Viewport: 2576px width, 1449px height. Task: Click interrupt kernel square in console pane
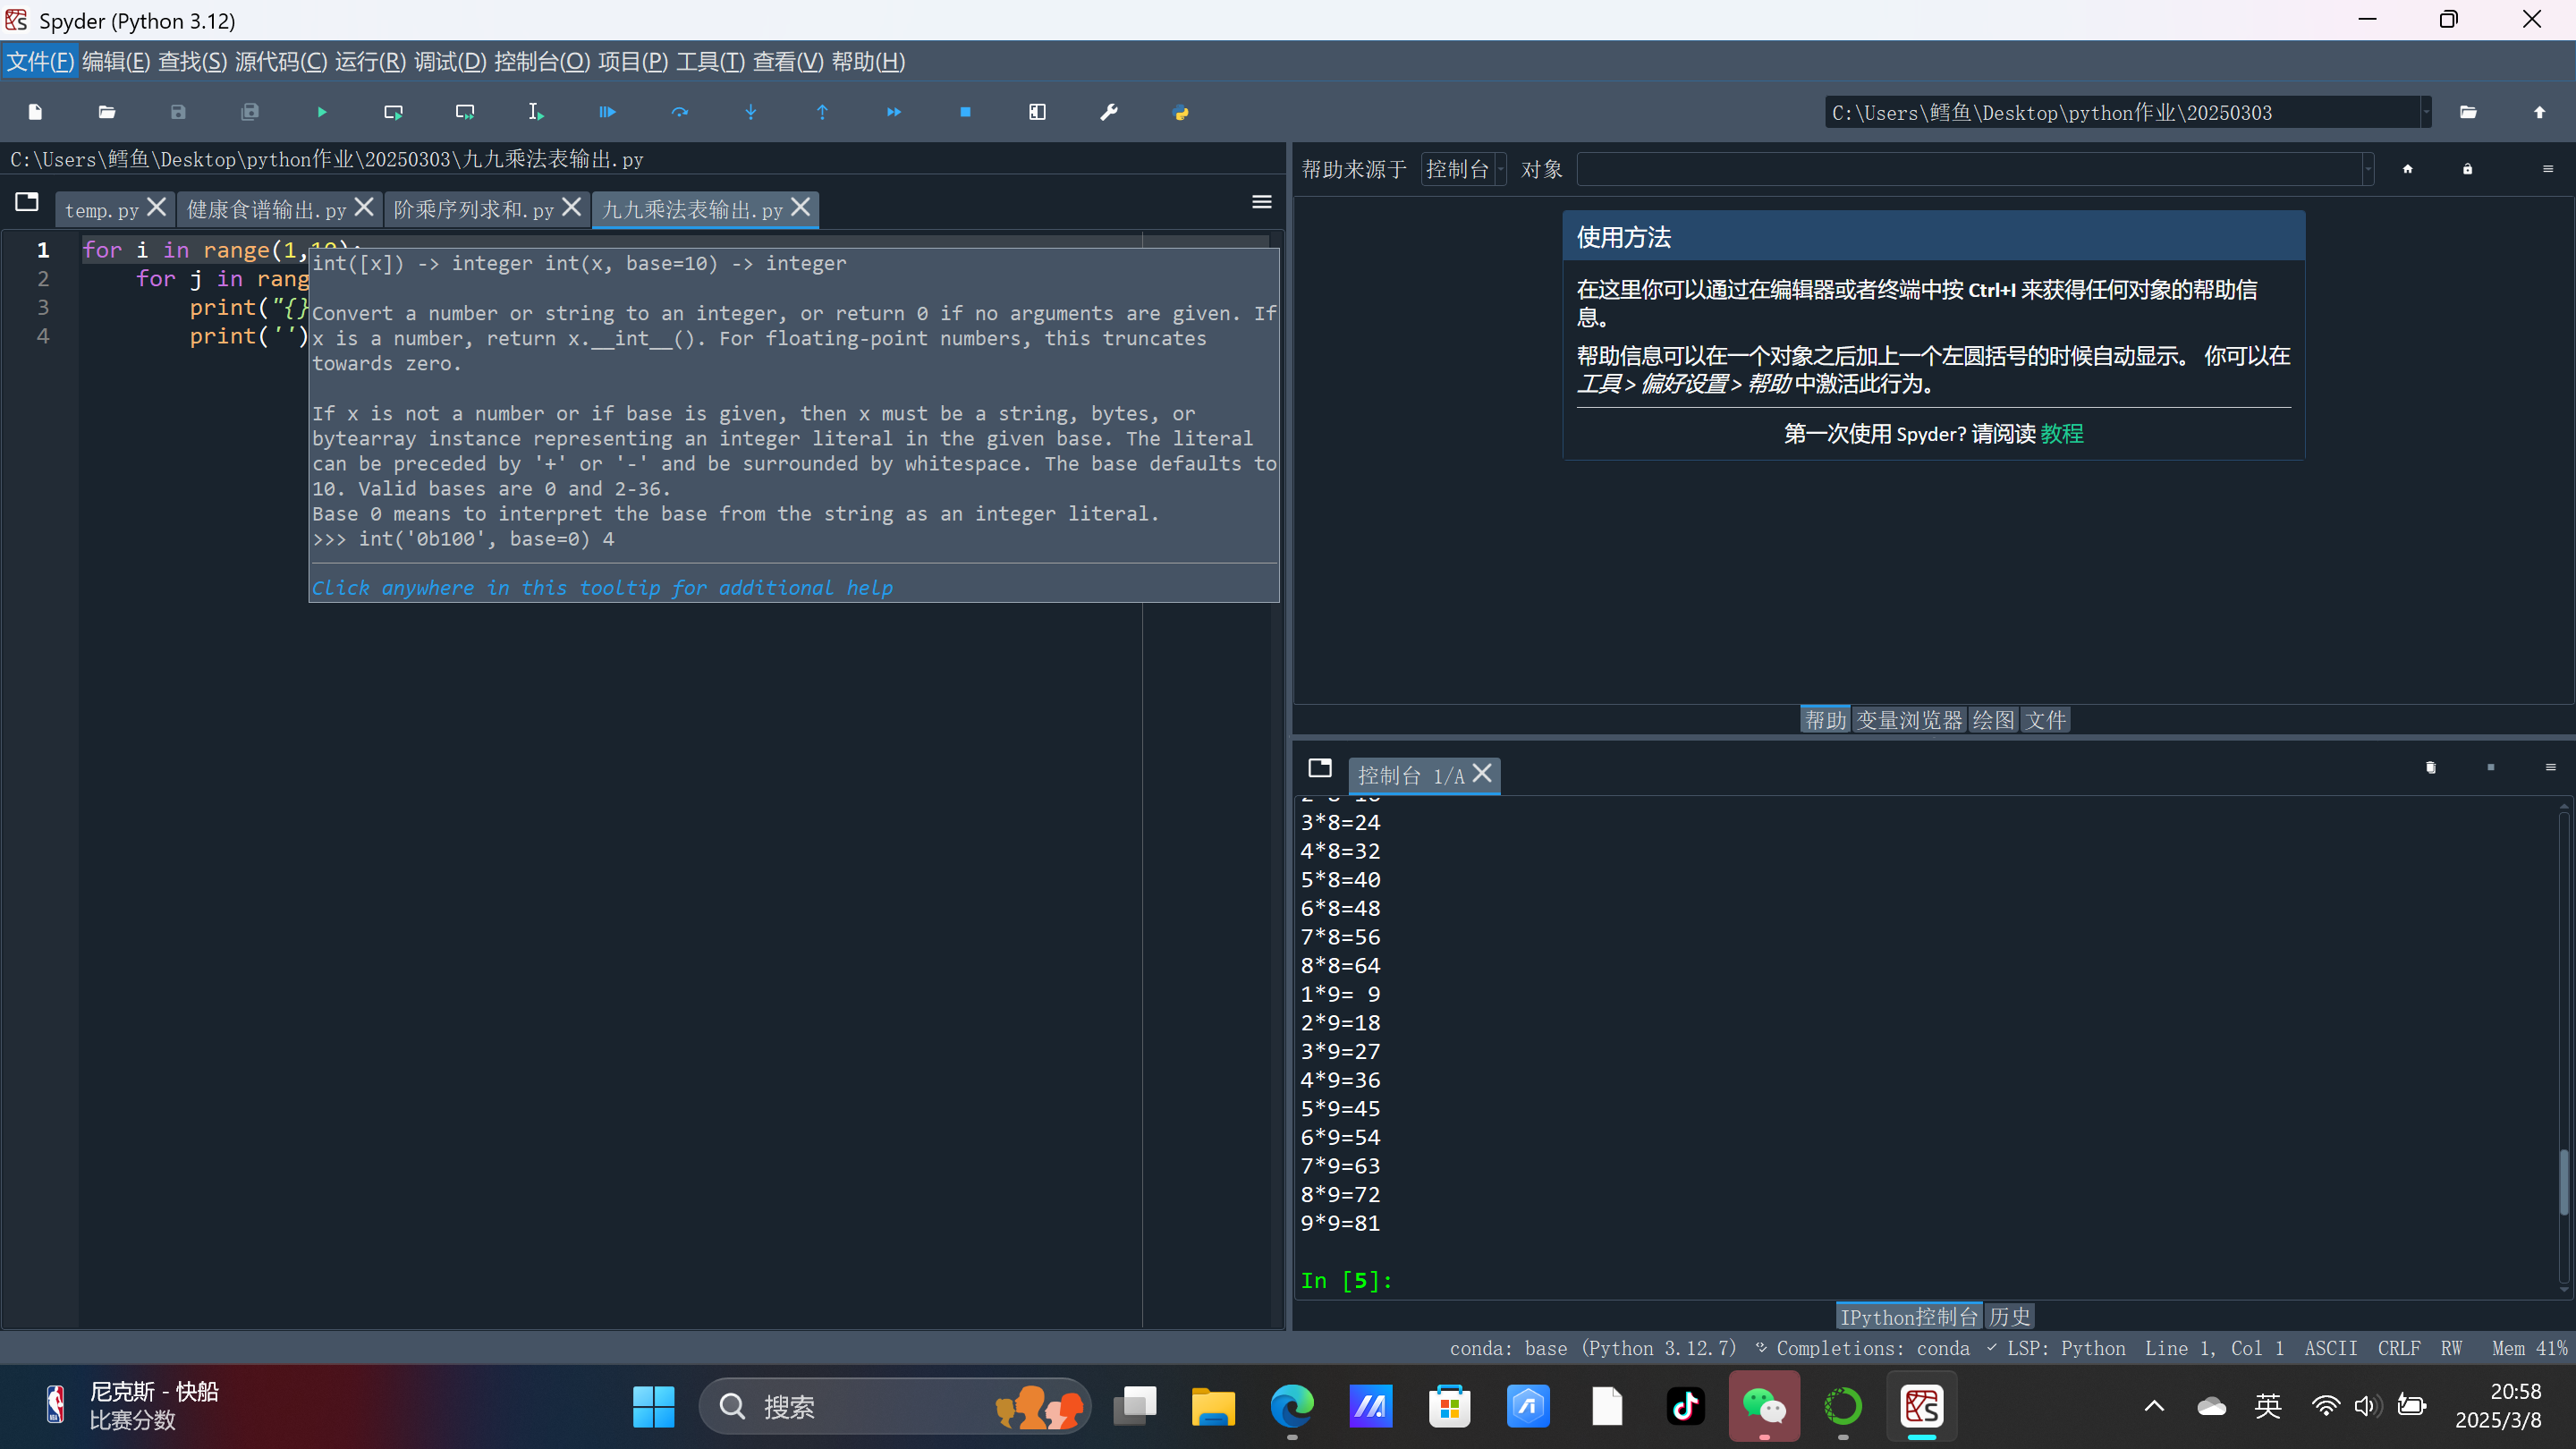(x=2490, y=768)
